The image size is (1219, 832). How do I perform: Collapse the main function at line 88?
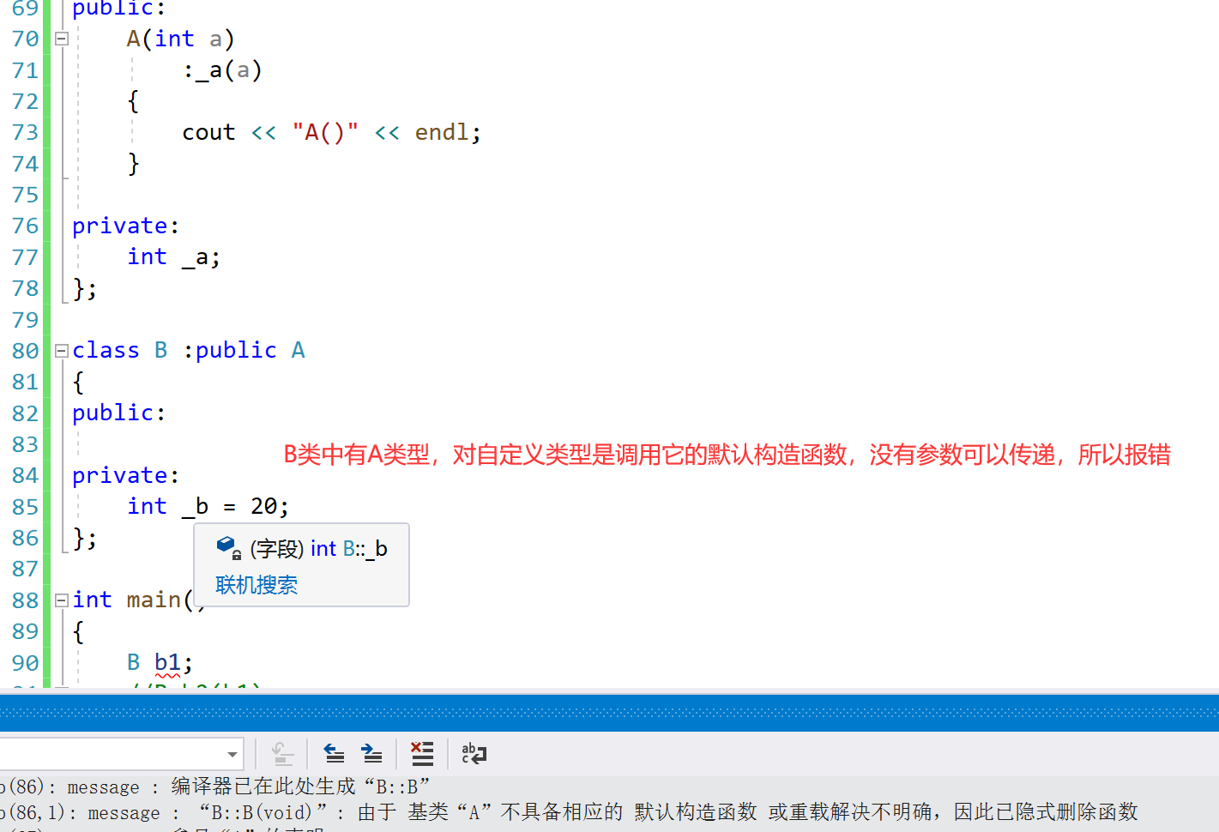[x=61, y=600]
